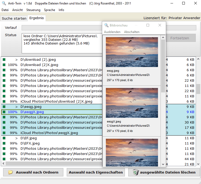Open the Info menu
The height and width of the screenshot is (184, 201).
61,10
